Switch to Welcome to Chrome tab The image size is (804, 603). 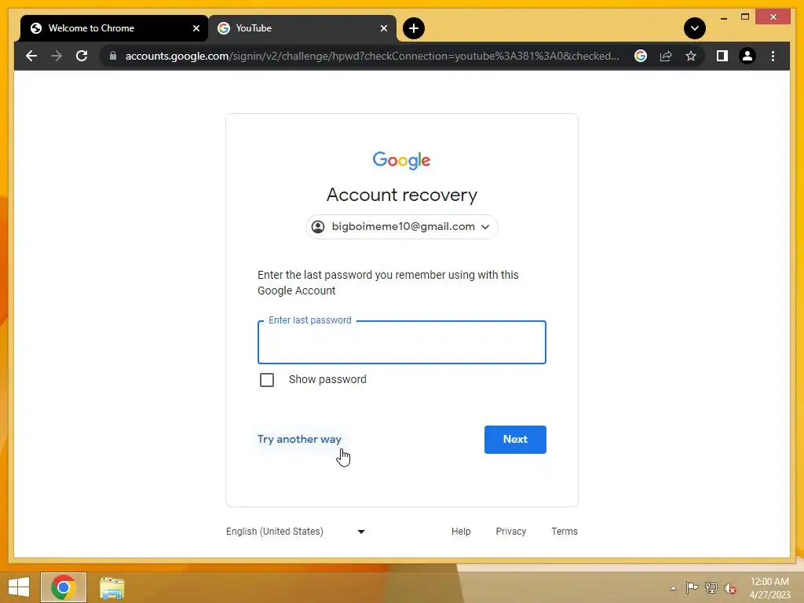point(114,28)
